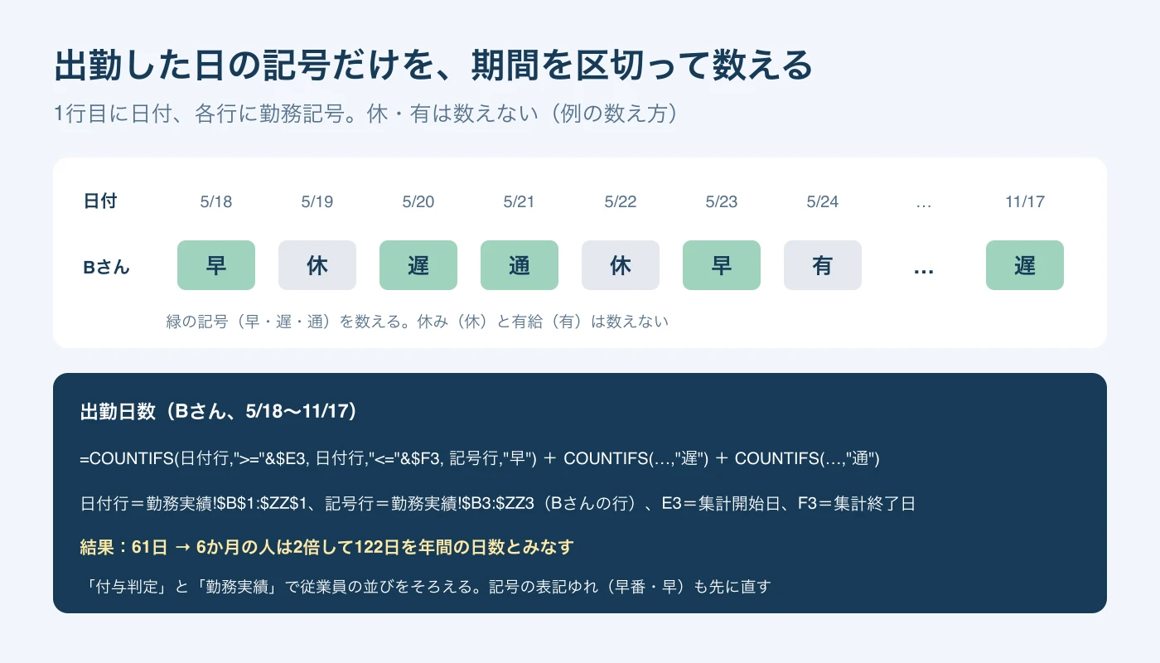Click the 日付 row label

(x=100, y=201)
